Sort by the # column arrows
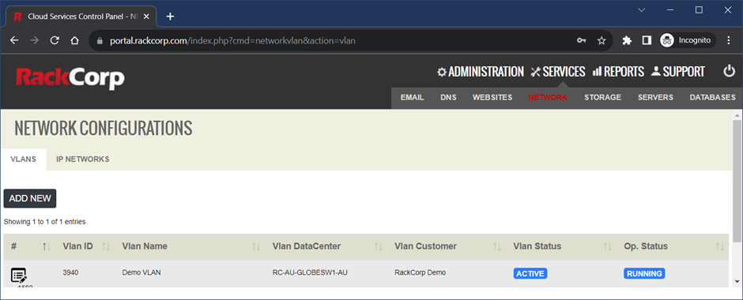This screenshot has height=300, width=743. click(47, 246)
